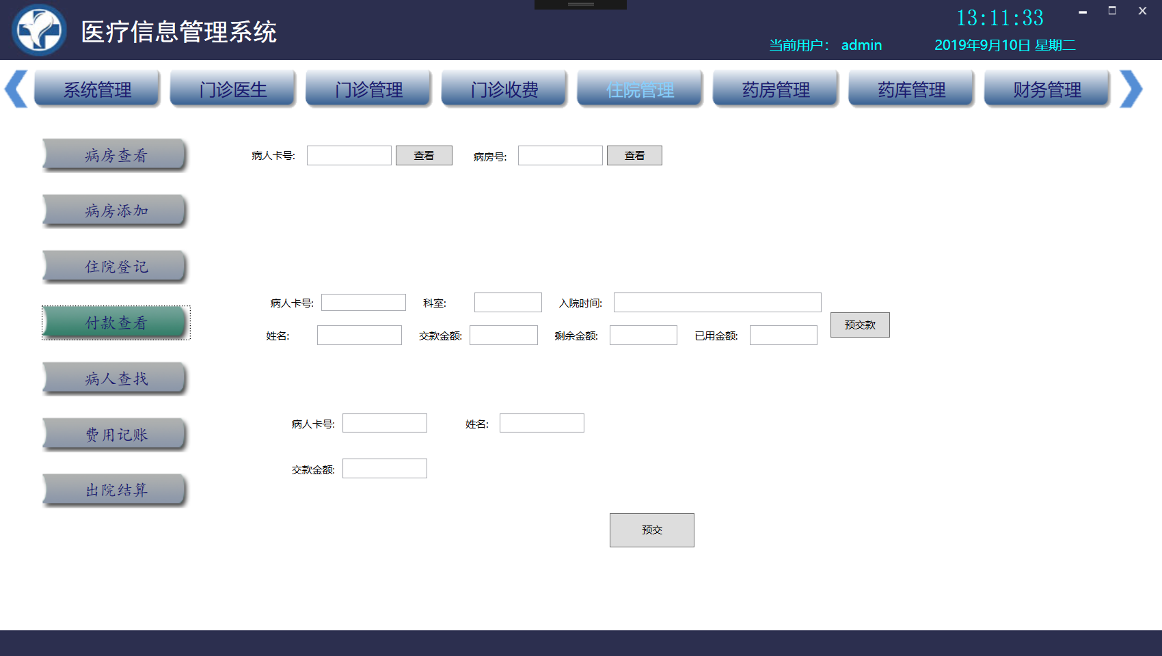Focus the 交款金额 field above the 预交 button

click(x=384, y=468)
